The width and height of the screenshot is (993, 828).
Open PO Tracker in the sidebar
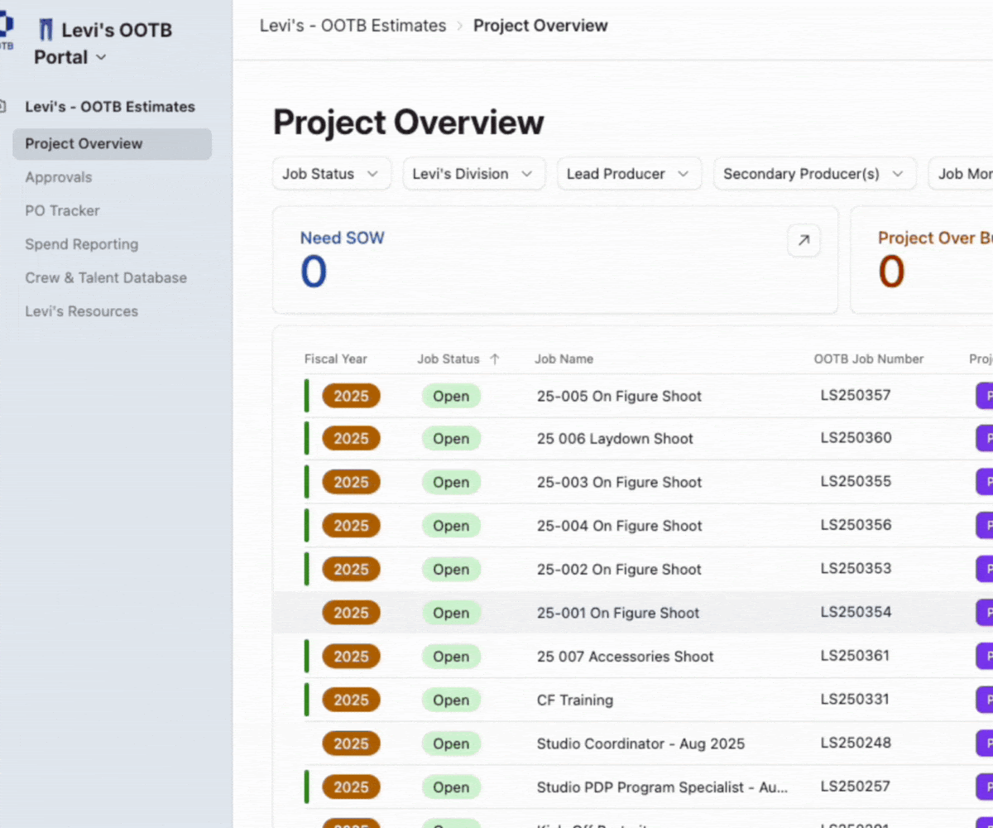pyautogui.click(x=62, y=211)
